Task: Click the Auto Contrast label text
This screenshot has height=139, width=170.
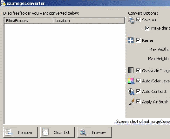Action: point(155,92)
